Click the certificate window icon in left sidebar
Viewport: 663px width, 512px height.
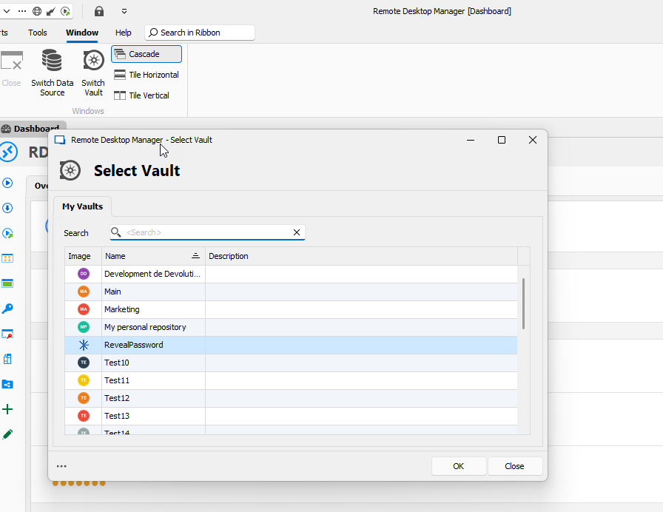pos(7,334)
